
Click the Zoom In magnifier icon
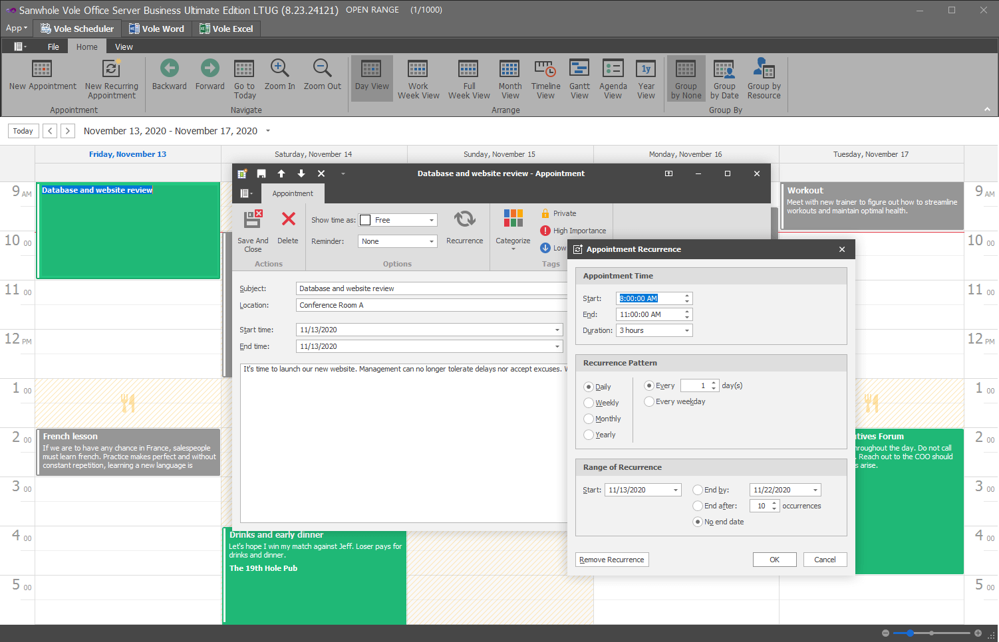click(x=279, y=68)
